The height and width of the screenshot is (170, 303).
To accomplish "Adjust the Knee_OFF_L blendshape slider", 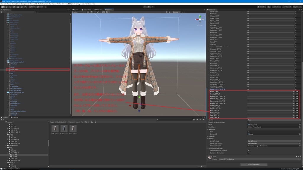I will pyautogui.click(x=271, y=91).
